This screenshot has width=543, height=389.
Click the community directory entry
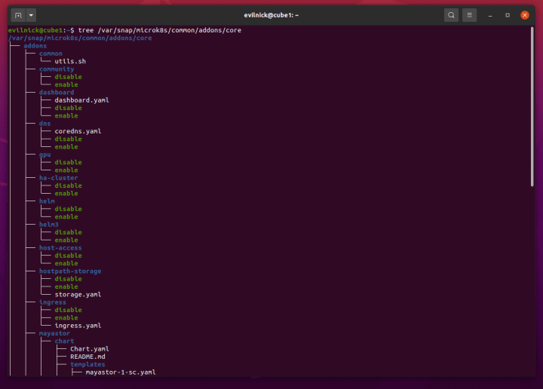point(57,69)
